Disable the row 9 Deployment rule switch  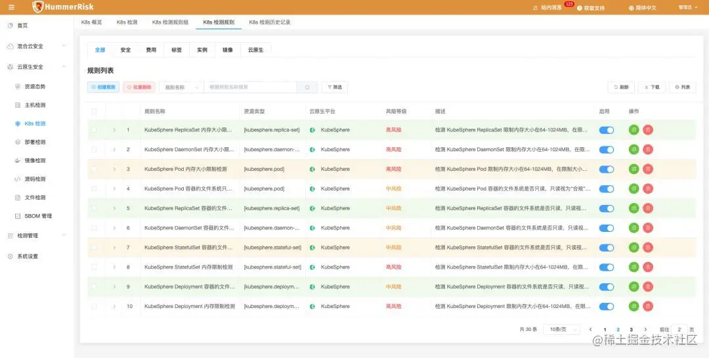607,286
